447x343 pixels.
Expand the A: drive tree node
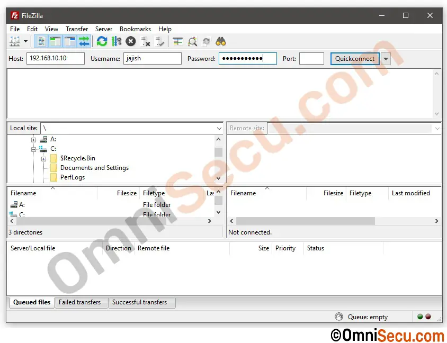point(34,140)
